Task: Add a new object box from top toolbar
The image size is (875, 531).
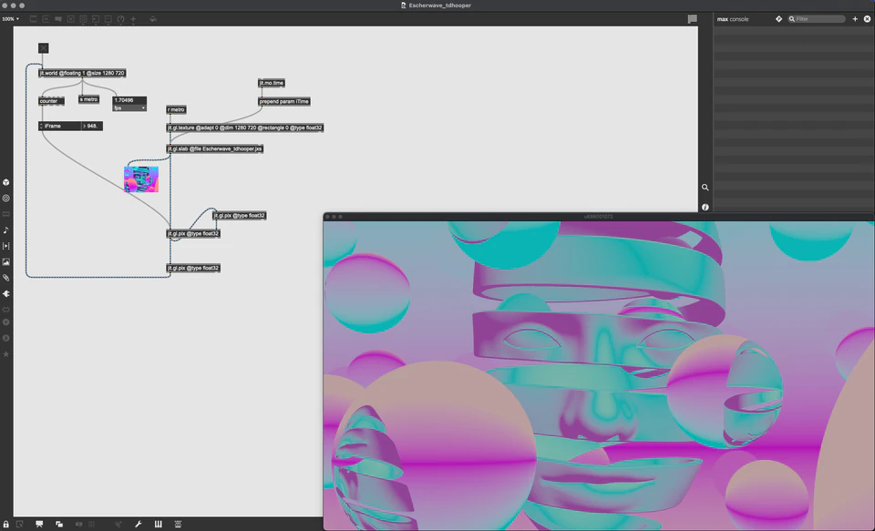Action: (34, 19)
